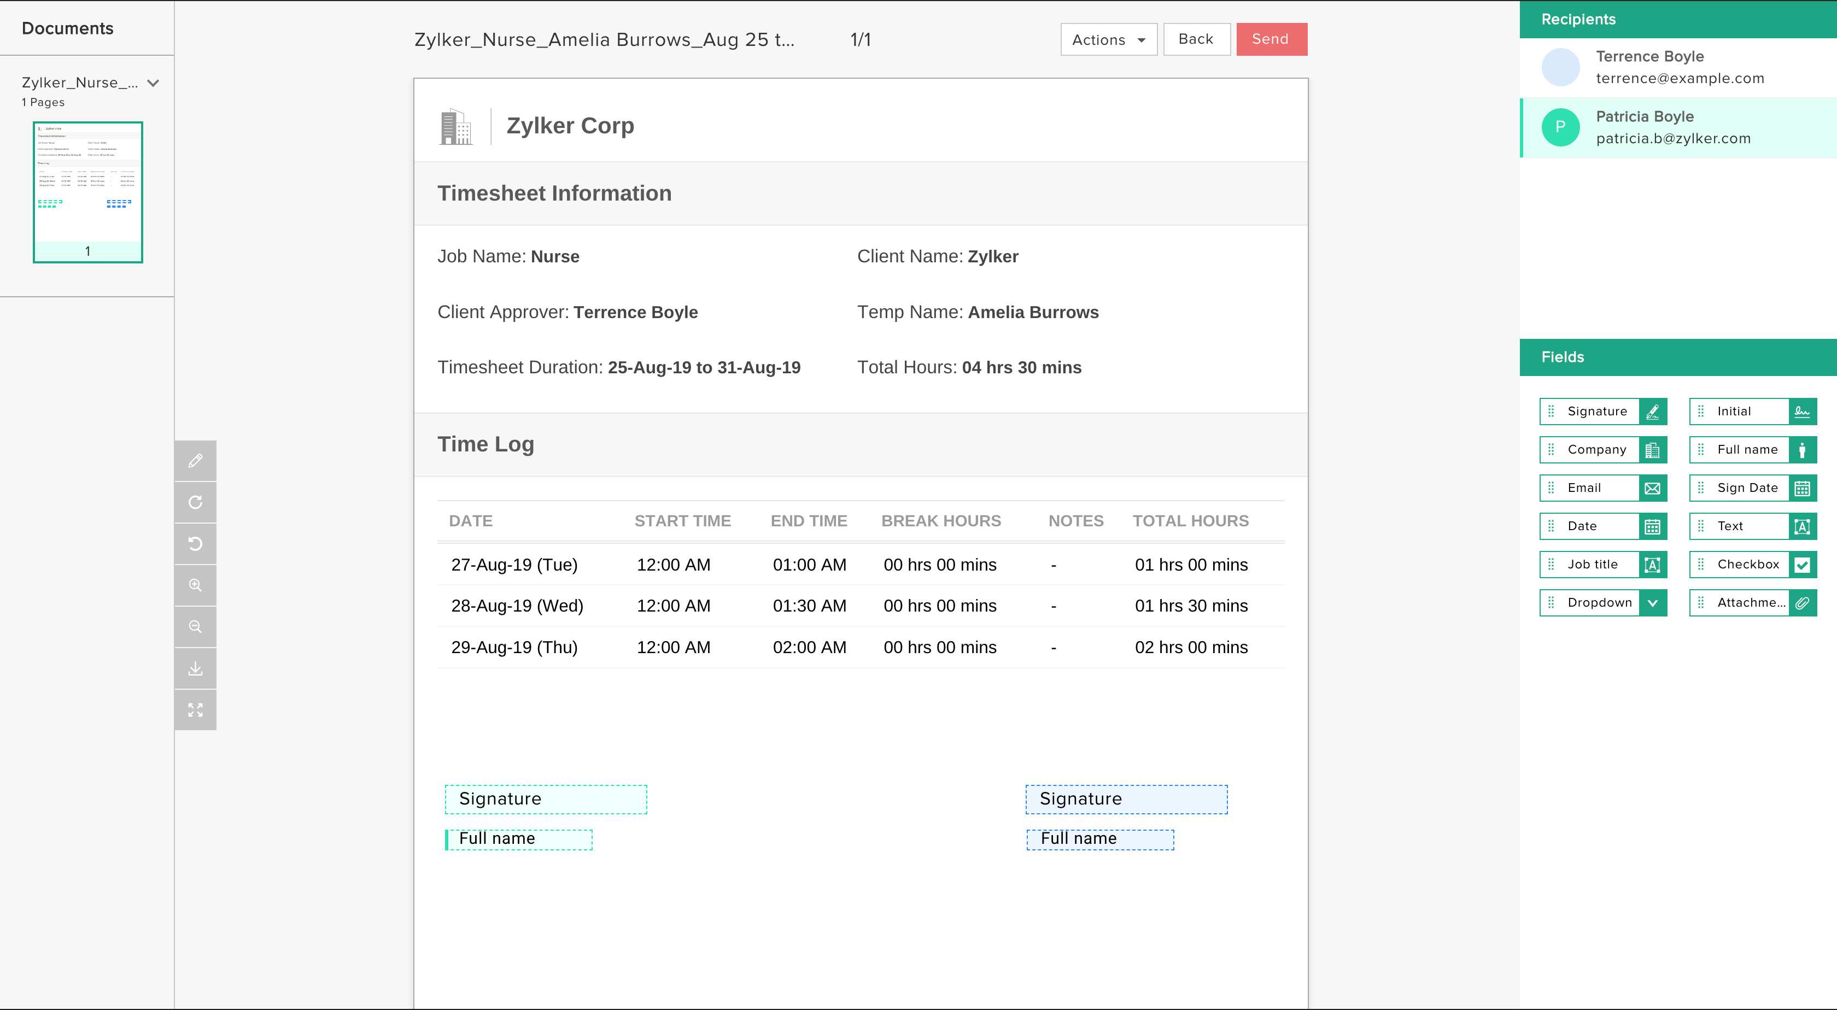Image resolution: width=1837 pixels, height=1010 pixels.
Task: Download the document via toolbar icon
Action: [x=195, y=668]
